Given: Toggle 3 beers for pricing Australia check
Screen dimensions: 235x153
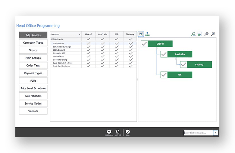Looking at the screenshot, I should pos(102,60).
